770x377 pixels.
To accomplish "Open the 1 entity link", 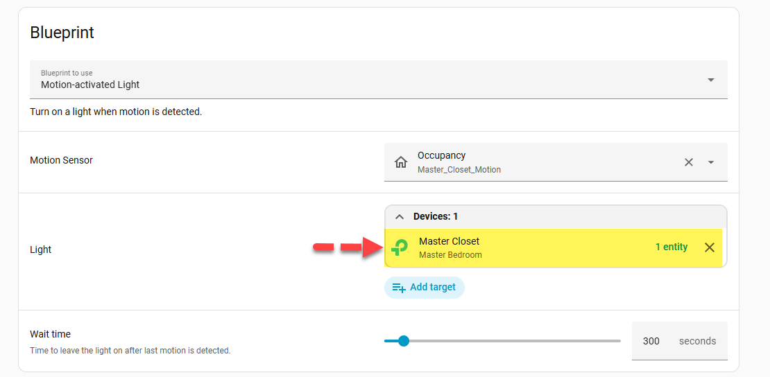I will tap(671, 247).
